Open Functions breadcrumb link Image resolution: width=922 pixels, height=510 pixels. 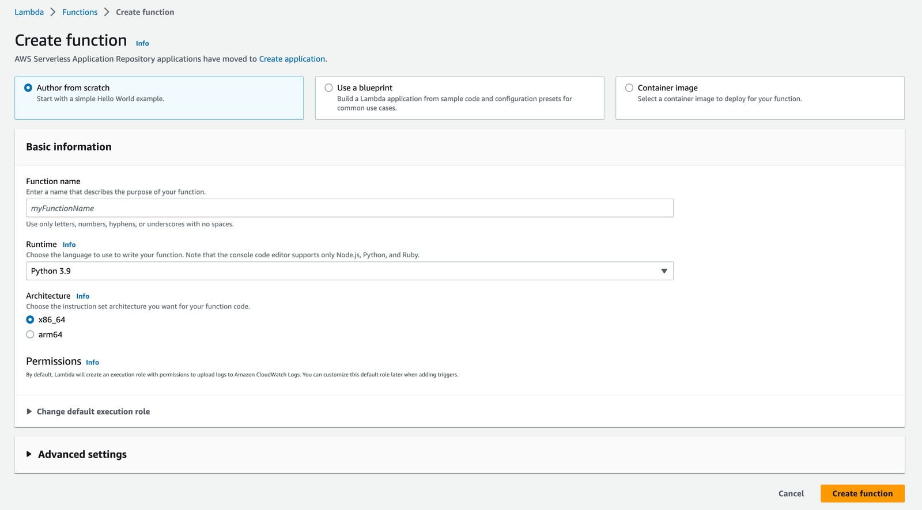80,12
